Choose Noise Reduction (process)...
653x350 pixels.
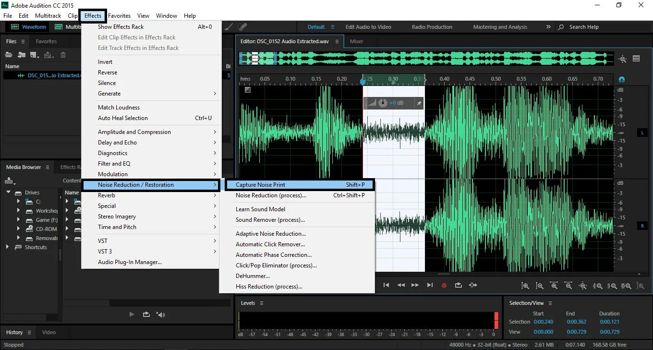pyautogui.click(x=297, y=195)
